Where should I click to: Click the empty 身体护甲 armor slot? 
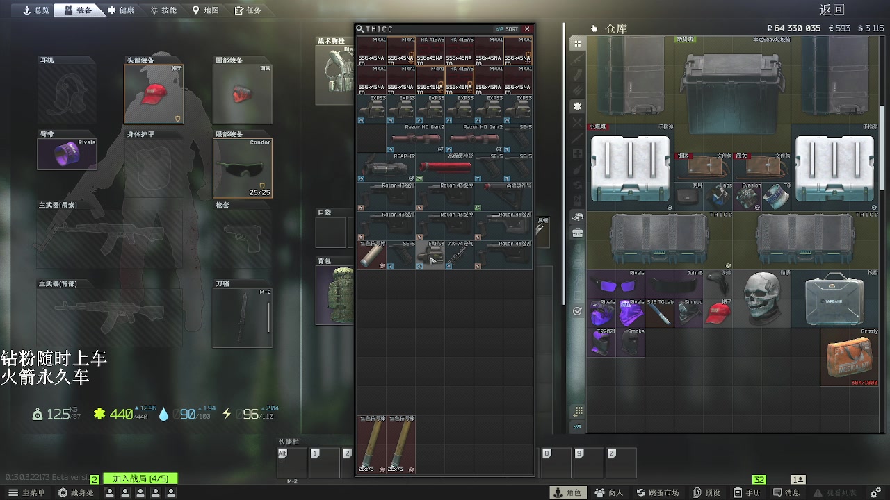(x=154, y=169)
